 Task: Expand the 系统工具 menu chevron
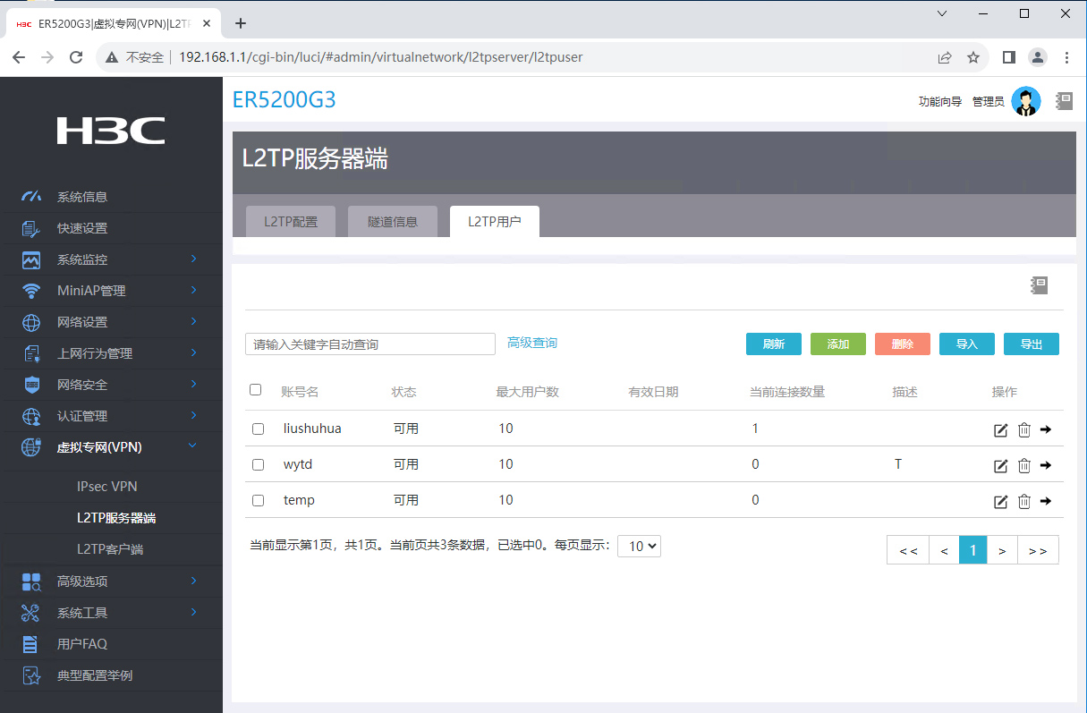tap(193, 612)
